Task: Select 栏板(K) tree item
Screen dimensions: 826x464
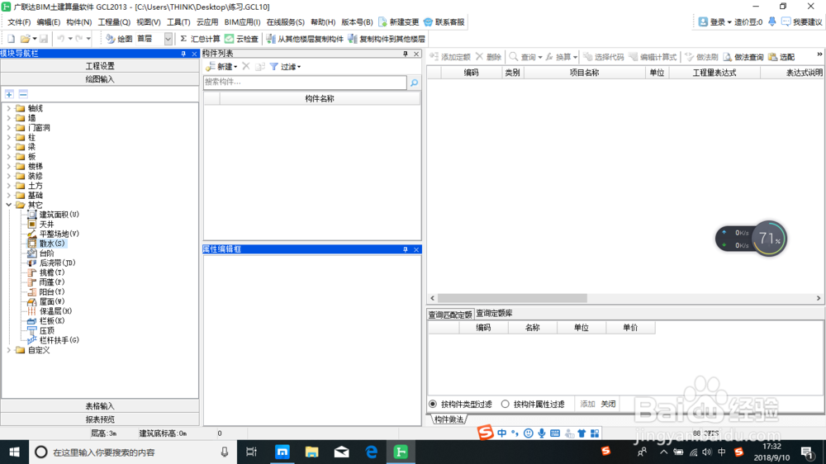Action: pyautogui.click(x=51, y=320)
